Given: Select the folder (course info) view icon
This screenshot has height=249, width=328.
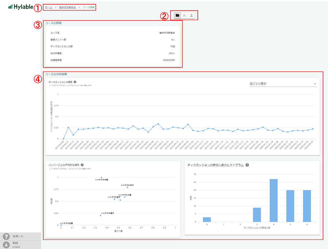Looking at the screenshot, I should (x=177, y=15).
